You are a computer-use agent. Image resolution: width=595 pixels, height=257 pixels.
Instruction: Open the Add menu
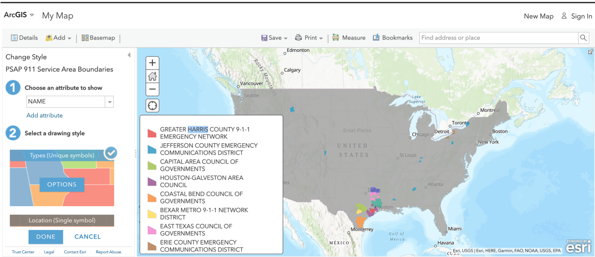tap(58, 38)
